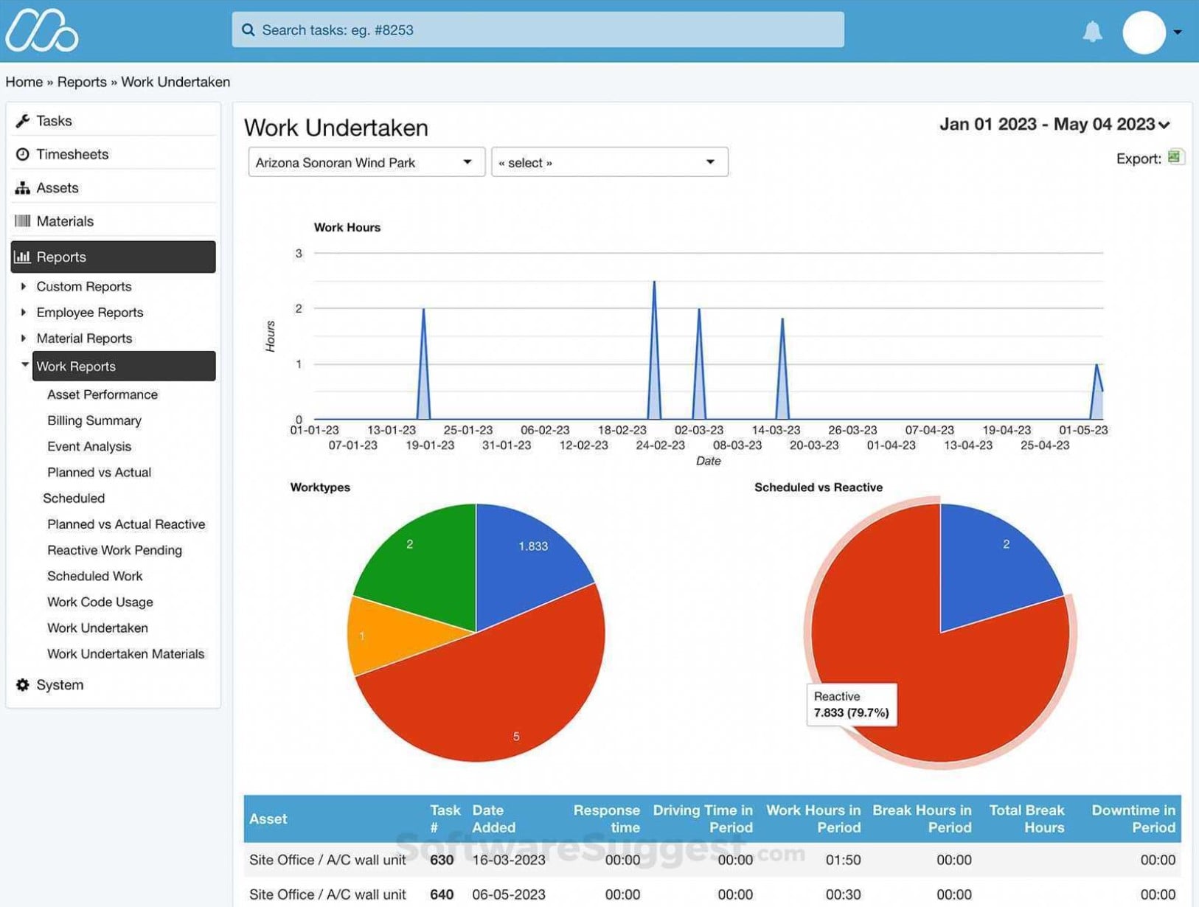This screenshot has height=907, width=1199.
Task: Export the report with the Excel icon
Action: tap(1176, 157)
